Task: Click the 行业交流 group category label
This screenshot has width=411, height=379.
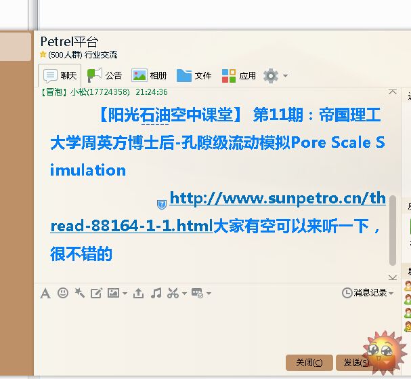Action: [x=101, y=55]
